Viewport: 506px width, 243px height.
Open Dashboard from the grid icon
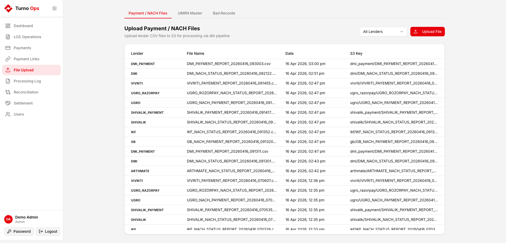pyautogui.click(x=8, y=26)
